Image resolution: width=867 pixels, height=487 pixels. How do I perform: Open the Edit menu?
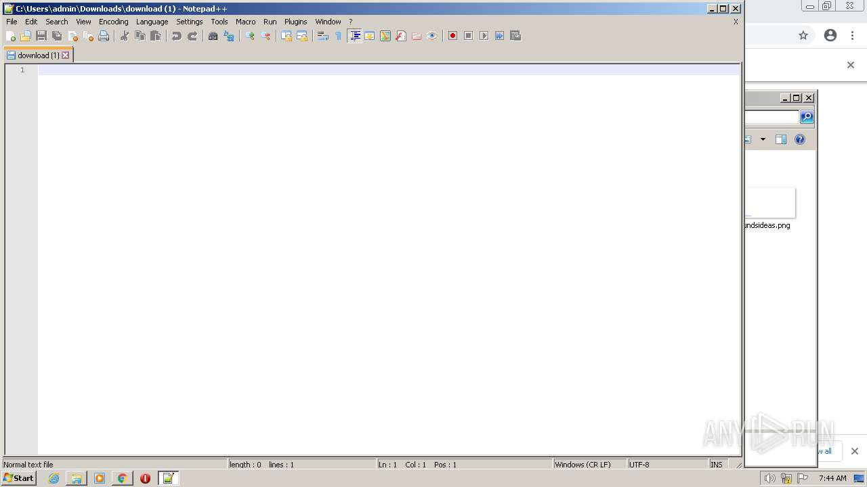[31, 22]
